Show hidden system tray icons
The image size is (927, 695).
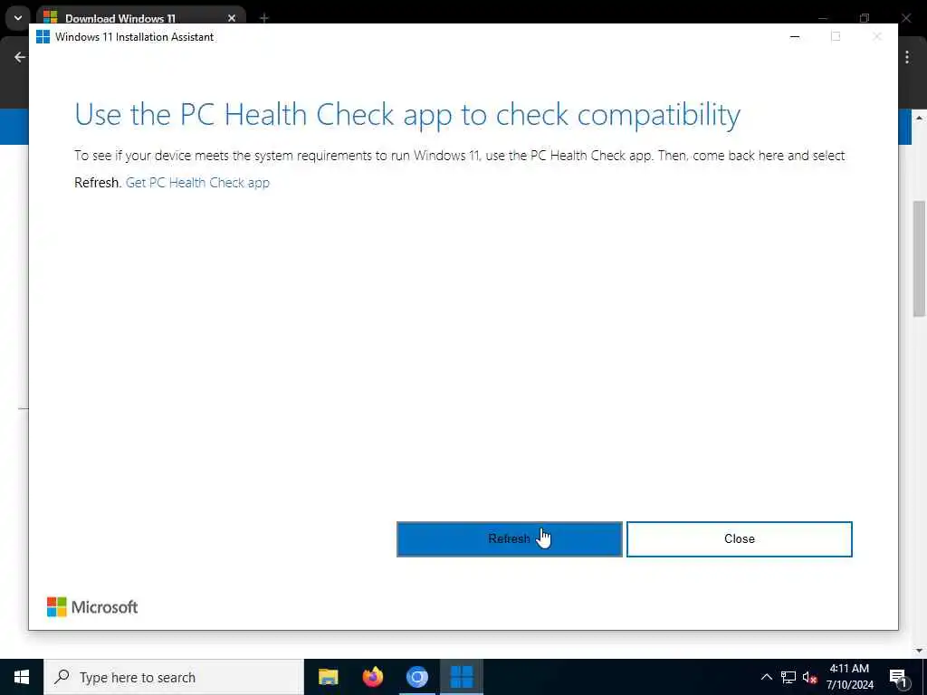pyautogui.click(x=766, y=677)
